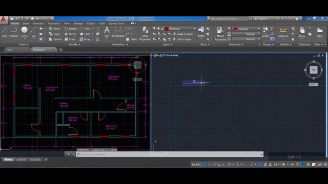328x184 pixels.
Task: Open the View ribbon tab
Action: [67, 24]
